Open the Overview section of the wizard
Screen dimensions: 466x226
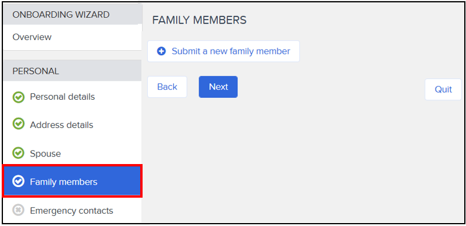tap(72, 37)
